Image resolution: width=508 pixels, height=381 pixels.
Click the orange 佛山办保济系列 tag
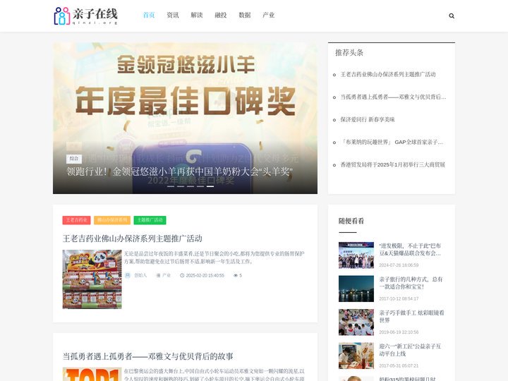pyautogui.click(x=112, y=220)
